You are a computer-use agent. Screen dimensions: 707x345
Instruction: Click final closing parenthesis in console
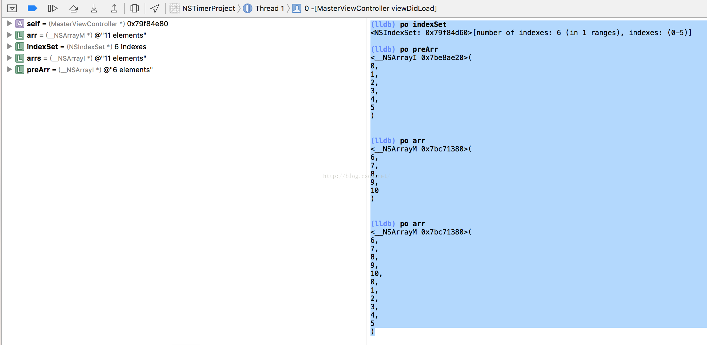tap(372, 332)
